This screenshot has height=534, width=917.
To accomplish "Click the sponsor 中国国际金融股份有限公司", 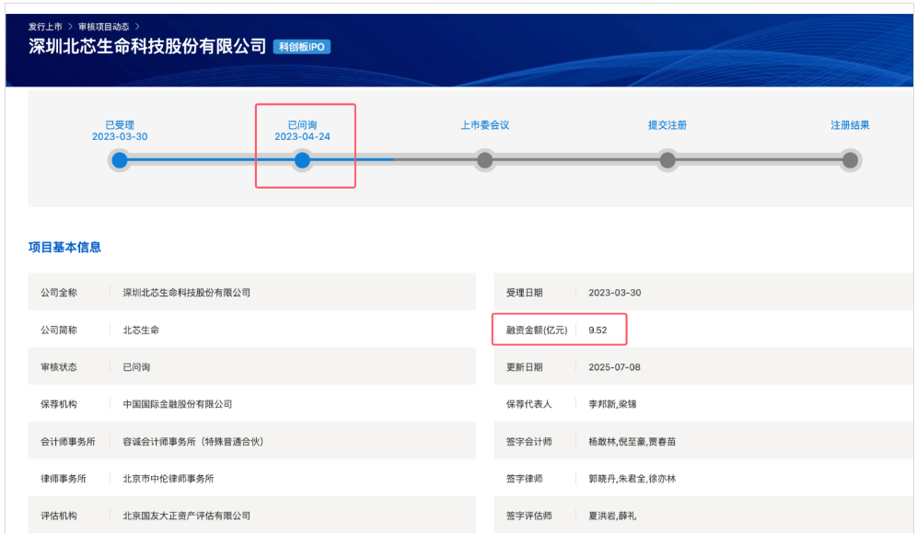I will click(177, 404).
